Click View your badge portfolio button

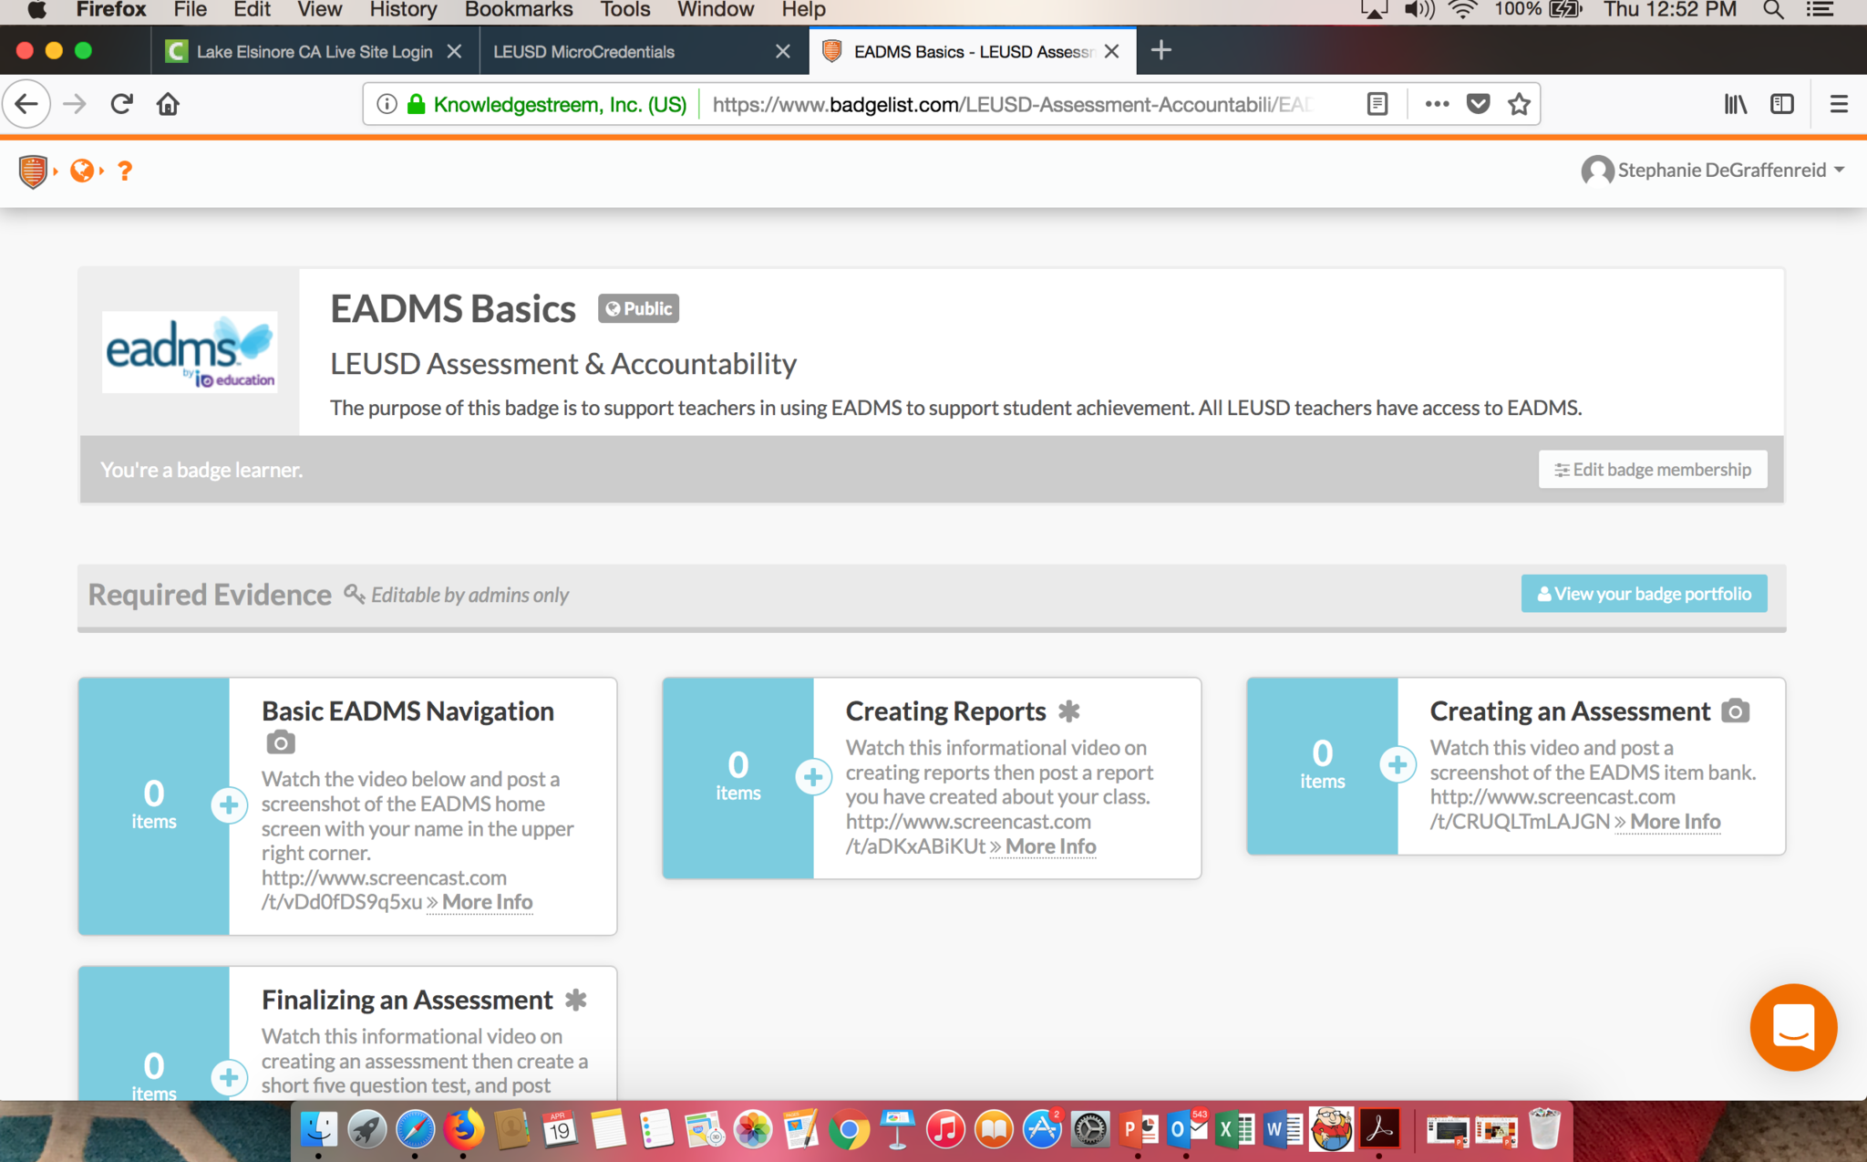1643,594
